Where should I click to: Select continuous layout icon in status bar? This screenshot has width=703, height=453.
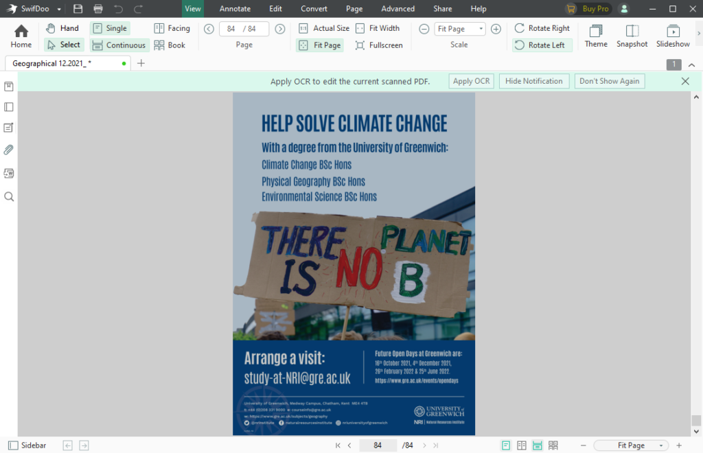537,445
